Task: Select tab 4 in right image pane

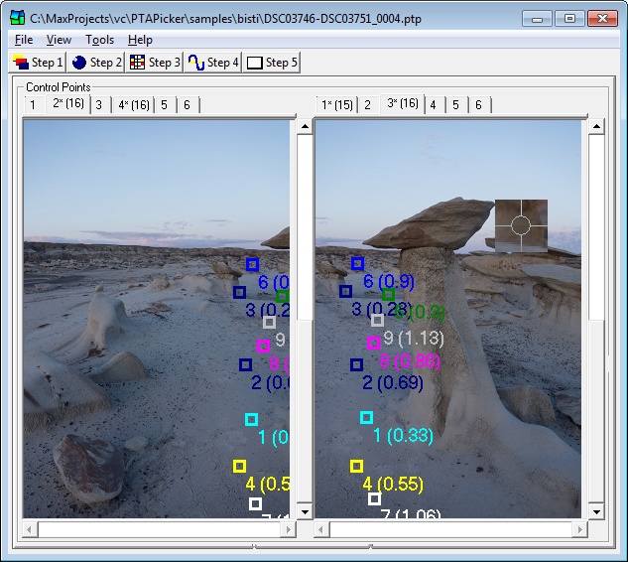Action: pos(433,105)
